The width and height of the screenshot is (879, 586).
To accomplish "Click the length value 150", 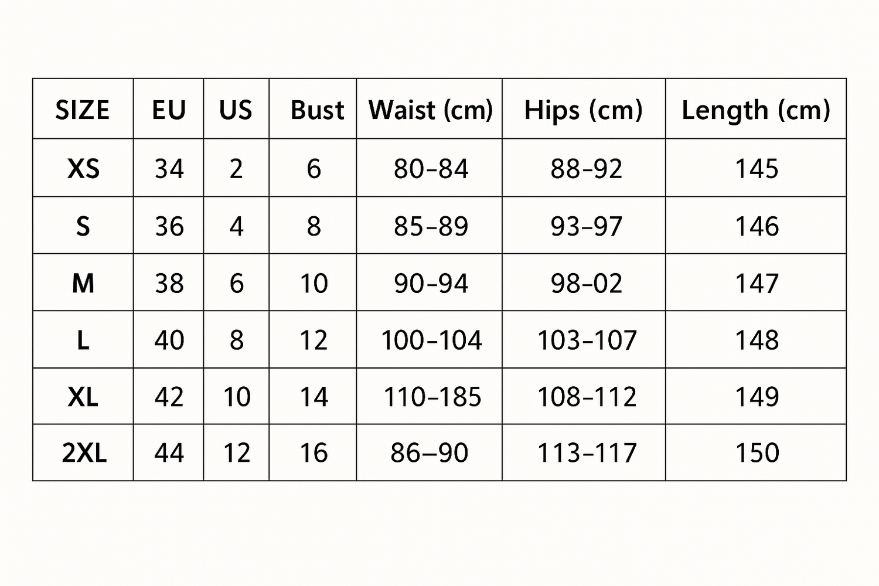I will coord(757,453).
